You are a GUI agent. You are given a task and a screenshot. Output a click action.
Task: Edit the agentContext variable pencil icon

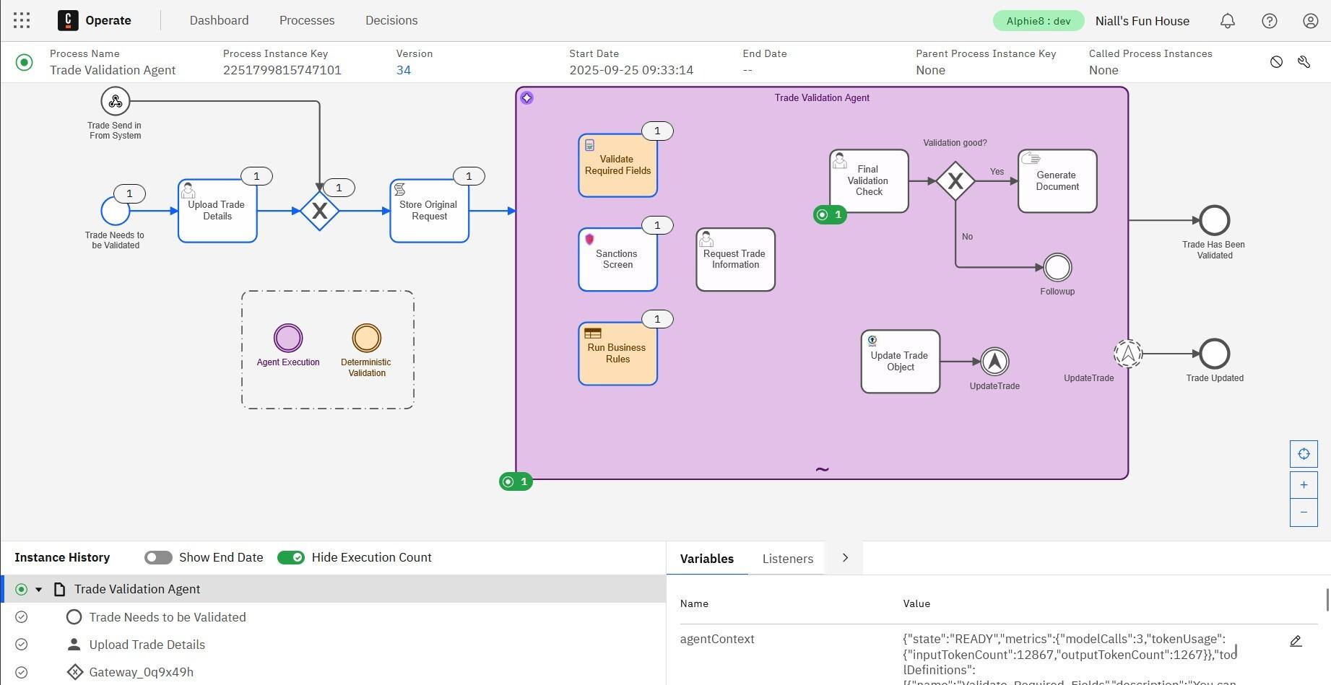[1296, 641]
